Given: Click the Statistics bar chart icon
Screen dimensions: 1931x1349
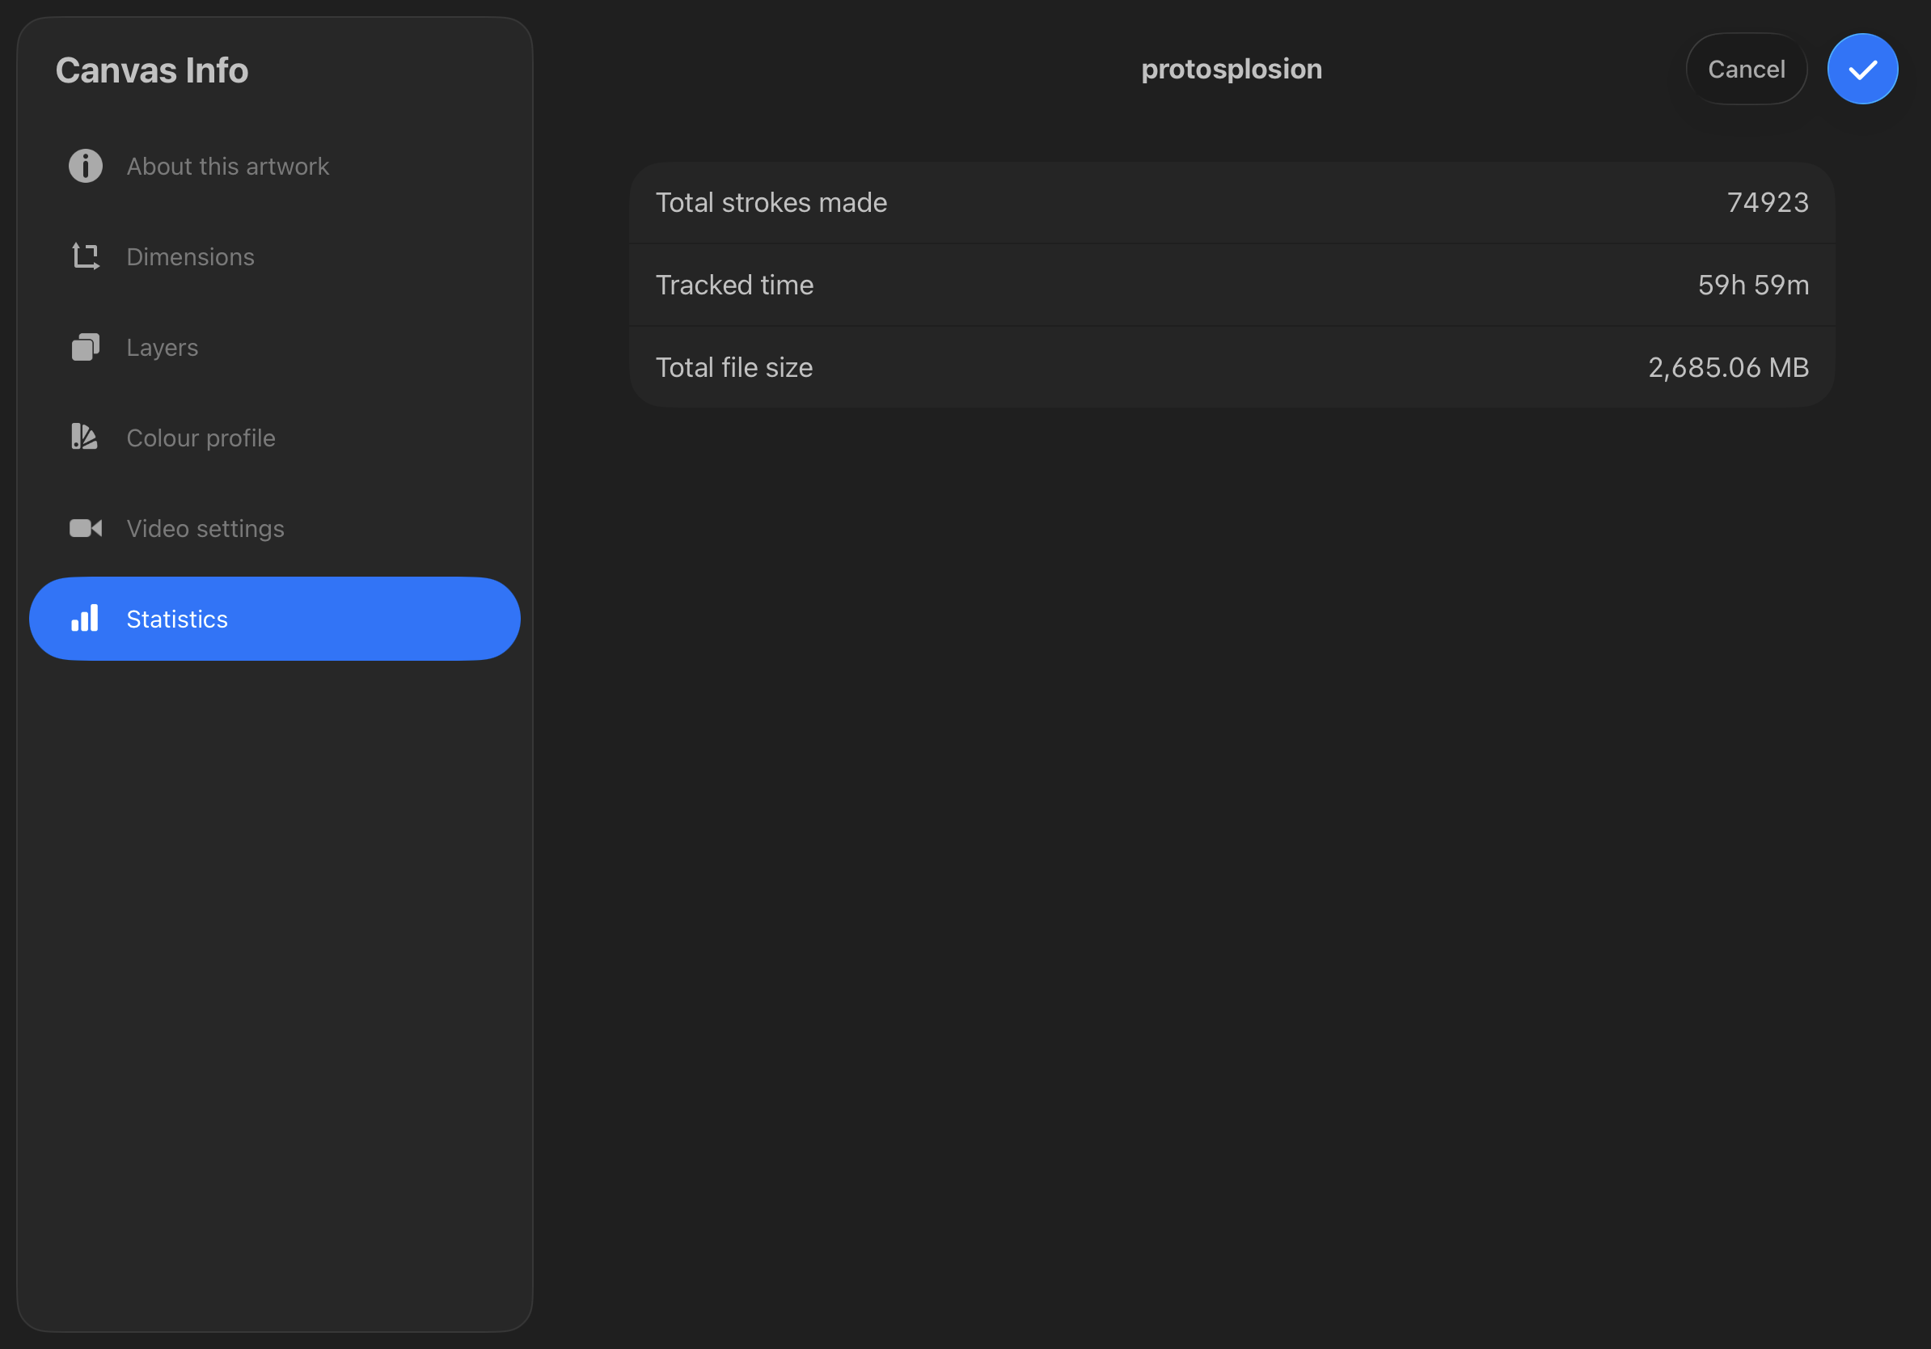Looking at the screenshot, I should click(x=85, y=619).
